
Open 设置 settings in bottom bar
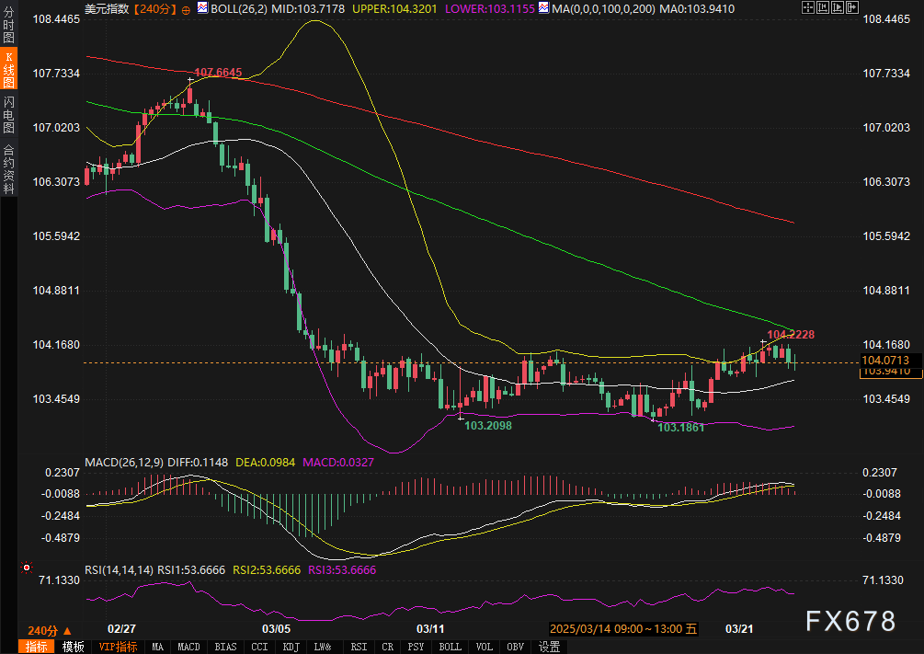point(549,647)
